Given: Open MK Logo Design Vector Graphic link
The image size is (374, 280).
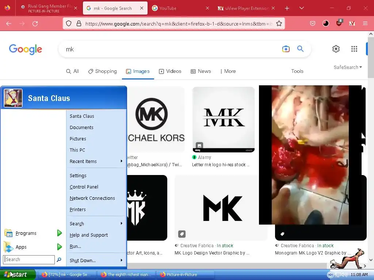Looking at the screenshot, I should point(212,253).
